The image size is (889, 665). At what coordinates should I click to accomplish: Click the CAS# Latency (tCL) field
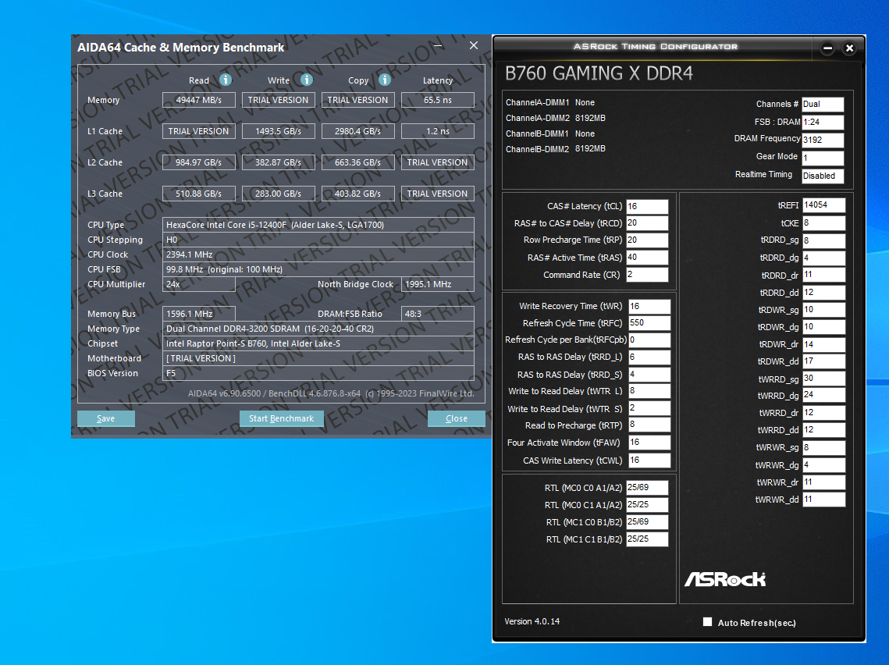point(647,206)
